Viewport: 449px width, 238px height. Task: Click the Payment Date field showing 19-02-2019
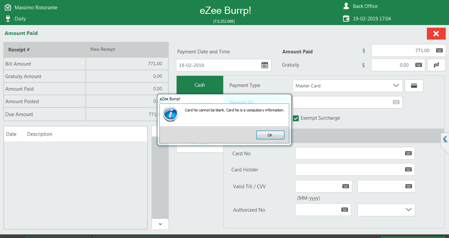(x=224, y=65)
